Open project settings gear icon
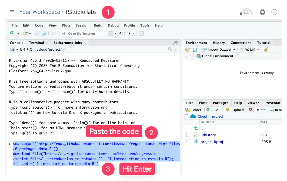This screenshot has width=287, height=181. [x=262, y=12]
